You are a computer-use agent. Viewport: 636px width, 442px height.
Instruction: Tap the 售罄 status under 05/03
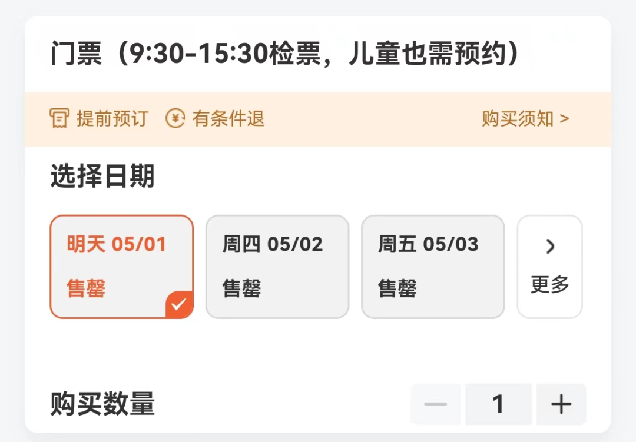point(397,288)
